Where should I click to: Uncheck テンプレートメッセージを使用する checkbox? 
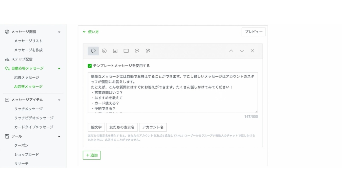click(90, 66)
